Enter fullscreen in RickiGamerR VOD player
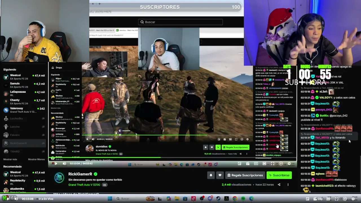This screenshot has width=361, height=203. coord(272,164)
